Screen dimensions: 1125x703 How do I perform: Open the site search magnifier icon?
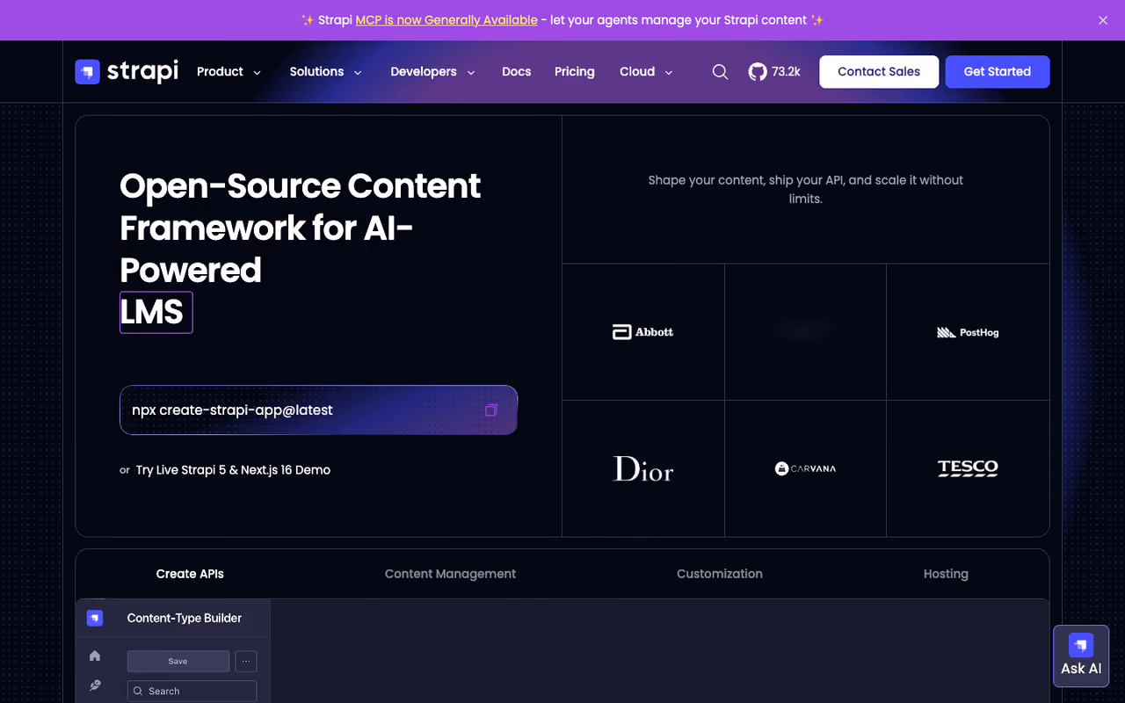tap(720, 72)
